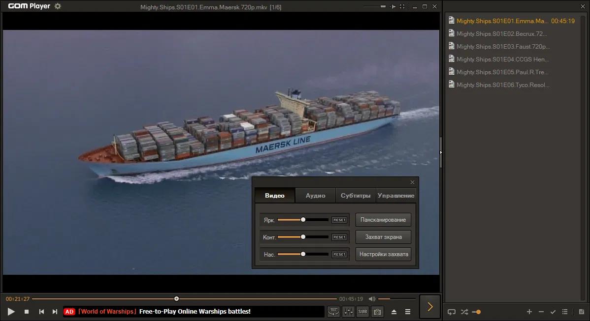Click the total duration 00:45:19 near seekbar
The height and width of the screenshot is (321, 590).
point(351,299)
